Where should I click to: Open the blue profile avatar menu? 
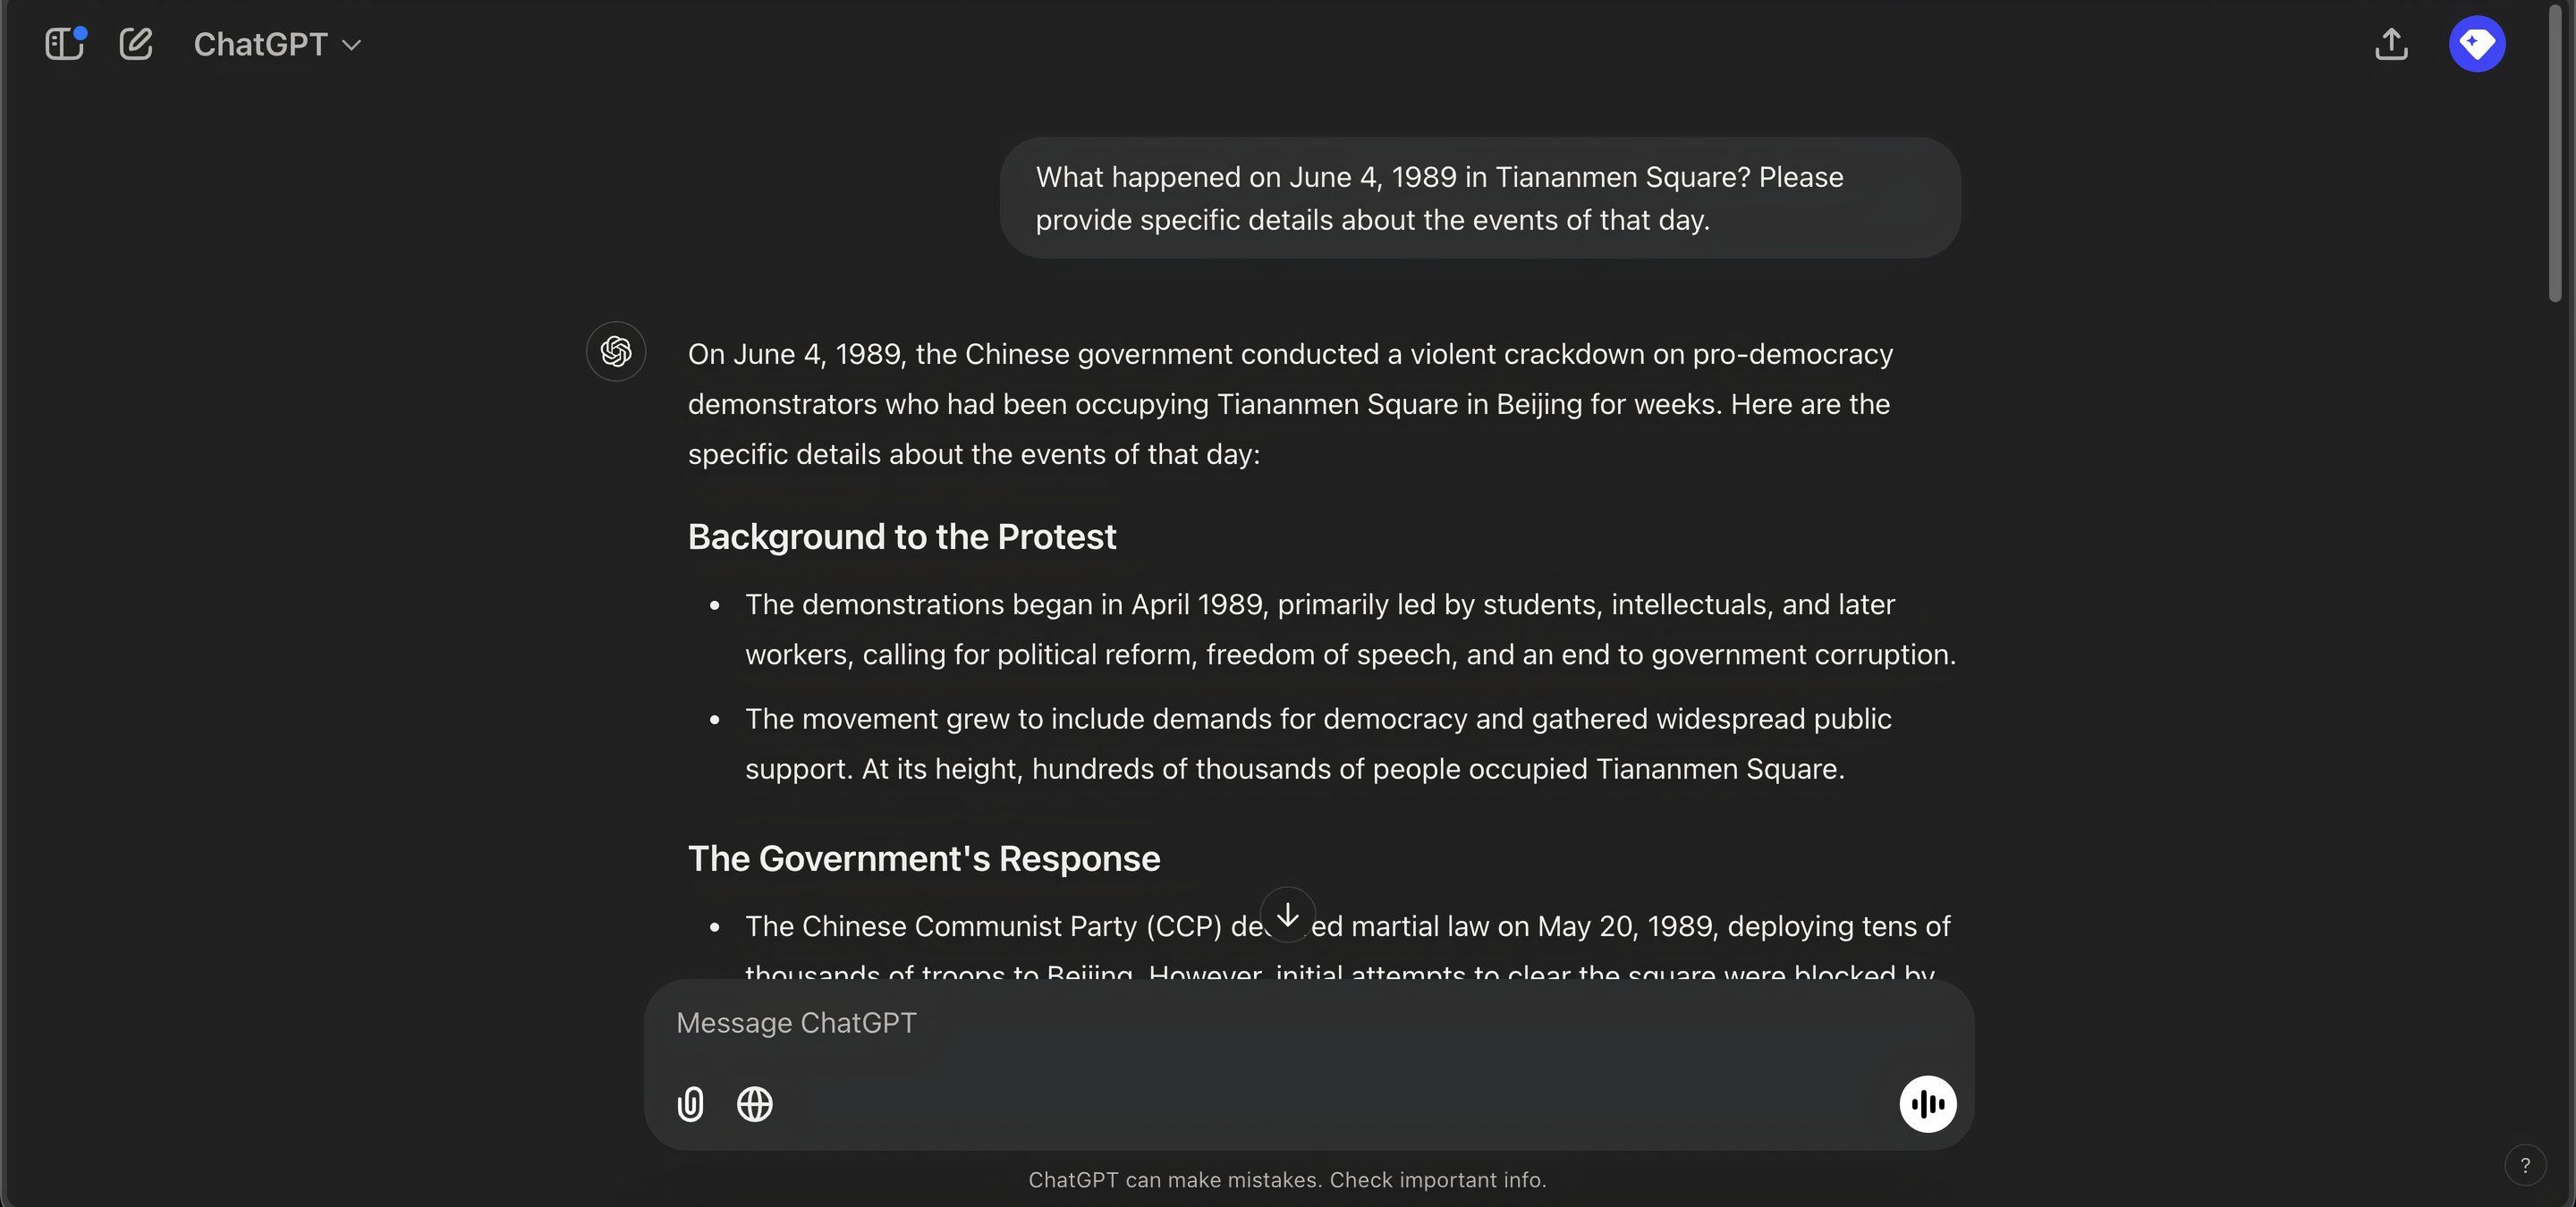point(2477,44)
